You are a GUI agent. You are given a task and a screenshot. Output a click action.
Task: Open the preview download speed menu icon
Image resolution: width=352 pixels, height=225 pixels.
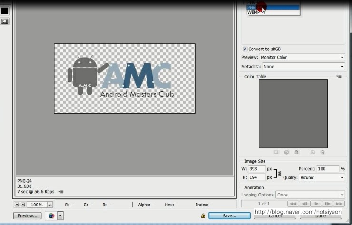tap(61, 192)
